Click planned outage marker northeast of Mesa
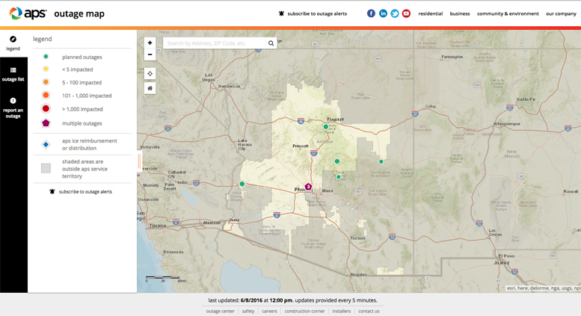The height and width of the screenshot is (316, 581). point(338,177)
